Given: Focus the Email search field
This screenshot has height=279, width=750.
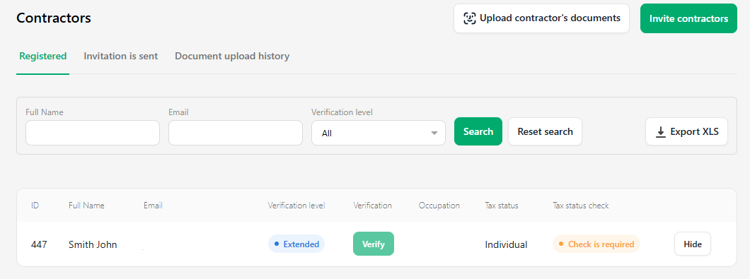Looking at the screenshot, I should 236,133.
